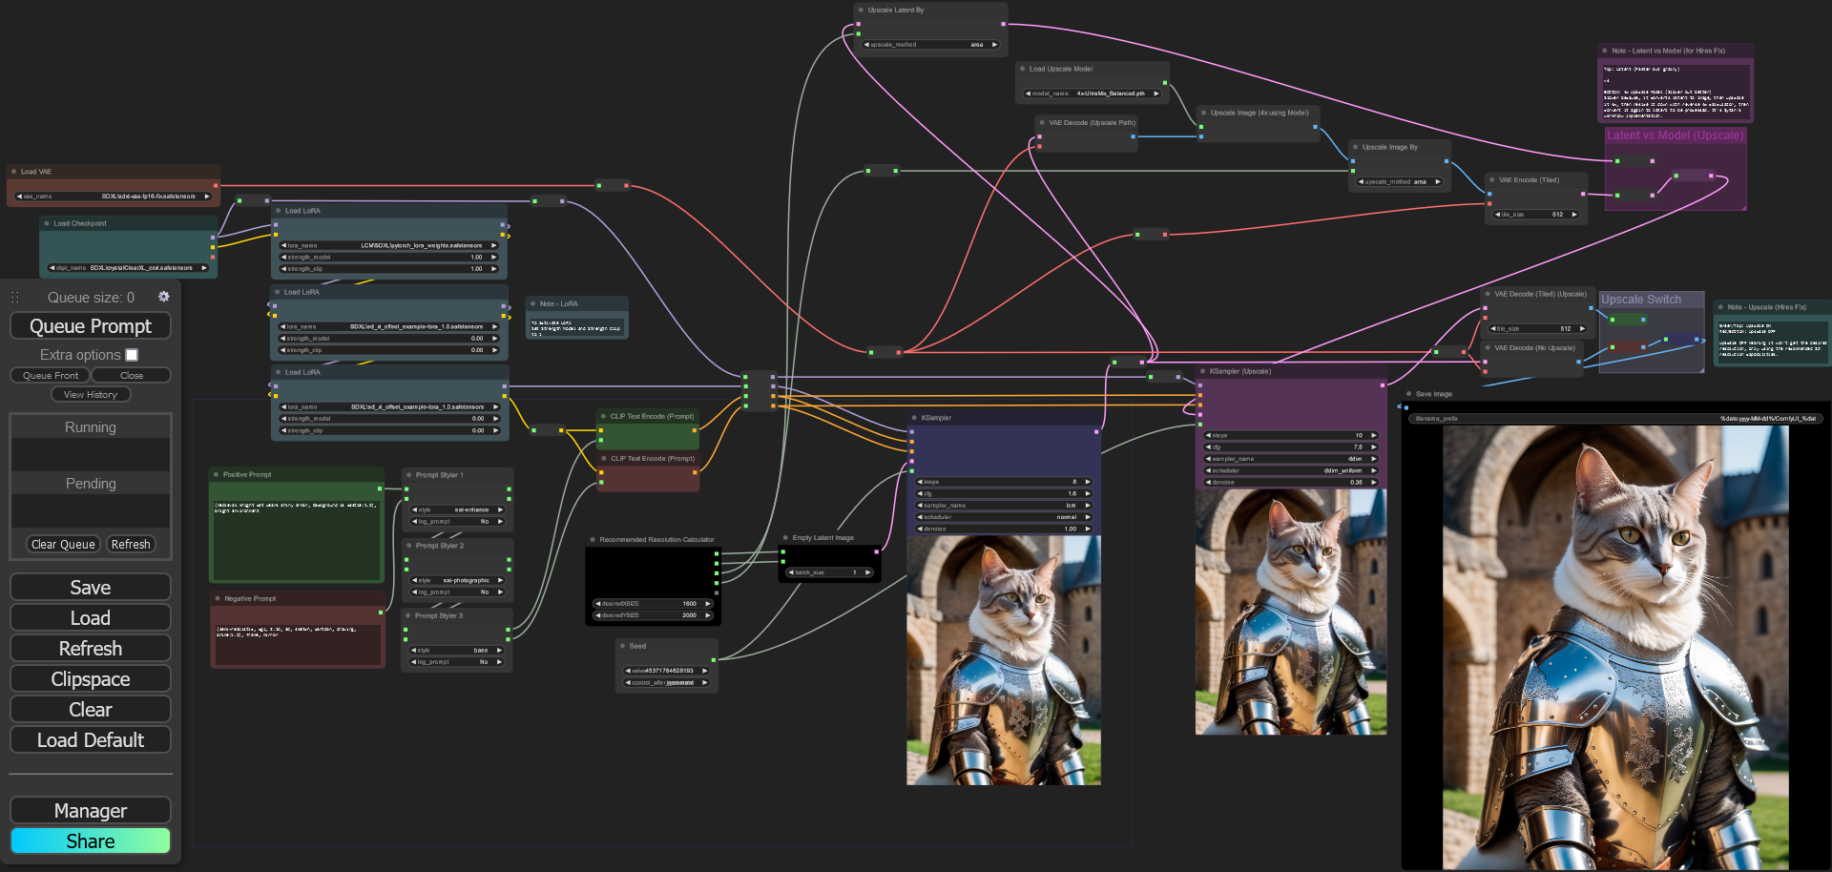
Task: Collapse the Negative Prompt node dot
Action: (x=218, y=598)
